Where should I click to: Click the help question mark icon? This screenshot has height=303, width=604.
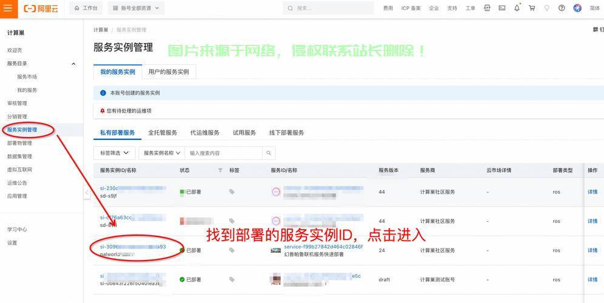point(562,8)
